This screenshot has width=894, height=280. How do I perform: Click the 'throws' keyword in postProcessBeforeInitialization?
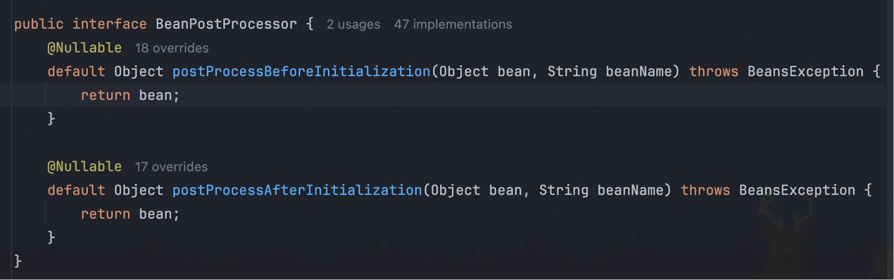pyautogui.click(x=713, y=71)
